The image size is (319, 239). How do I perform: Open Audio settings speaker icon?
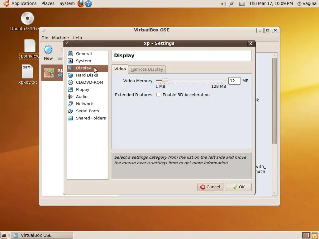(x=70, y=96)
